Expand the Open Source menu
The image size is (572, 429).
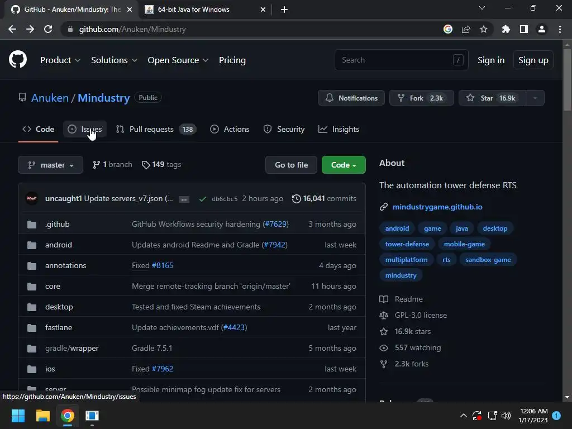[x=178, y=60]
